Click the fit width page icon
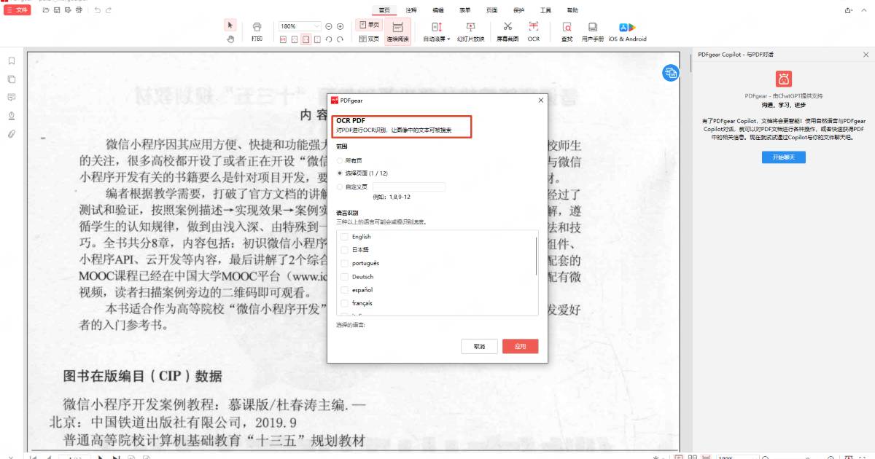 (306, 39)
